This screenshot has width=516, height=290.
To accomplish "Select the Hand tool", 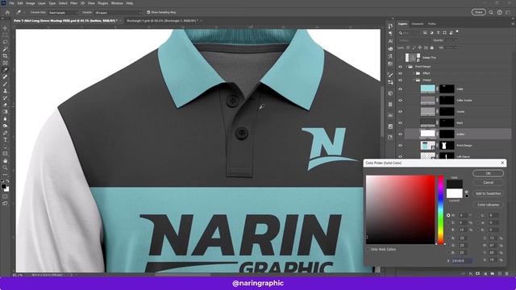I will point(5,161).
